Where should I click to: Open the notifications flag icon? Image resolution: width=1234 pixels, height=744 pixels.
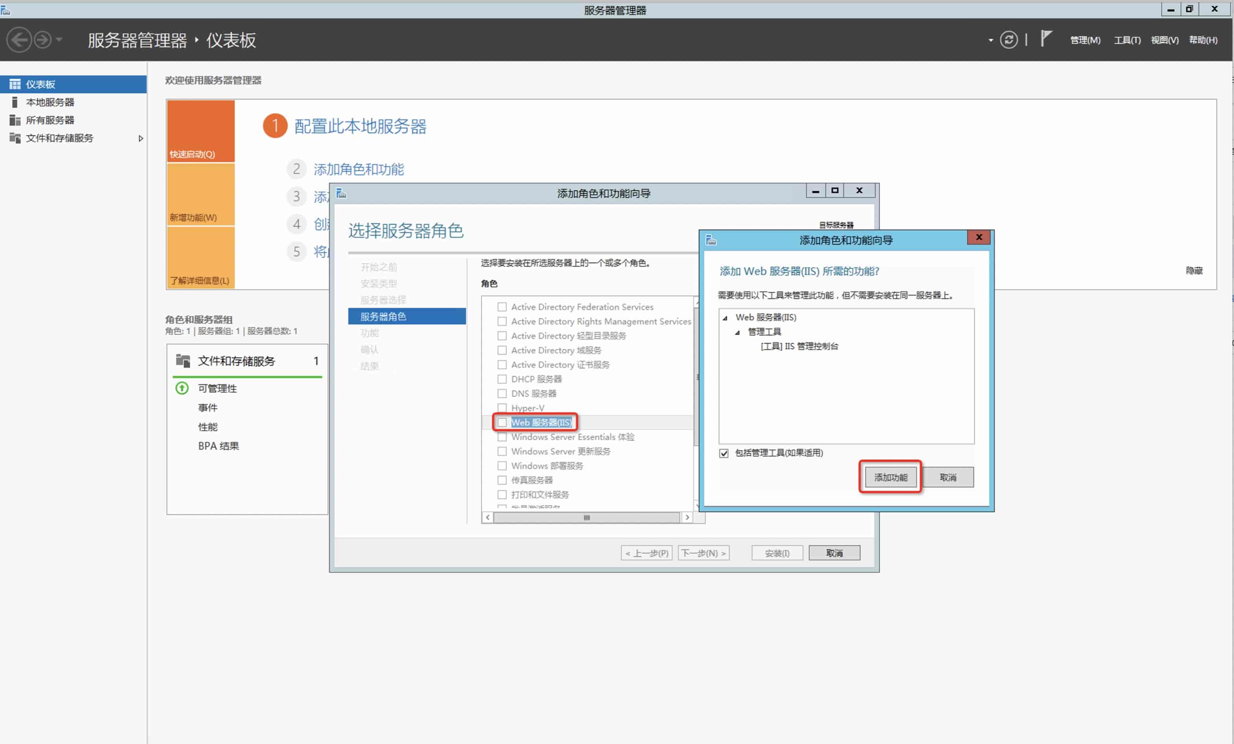click(1046, 38)
